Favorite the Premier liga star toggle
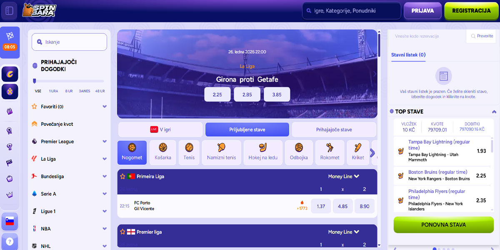The height and width of the screenshot is (250, 500). (122, 232)
